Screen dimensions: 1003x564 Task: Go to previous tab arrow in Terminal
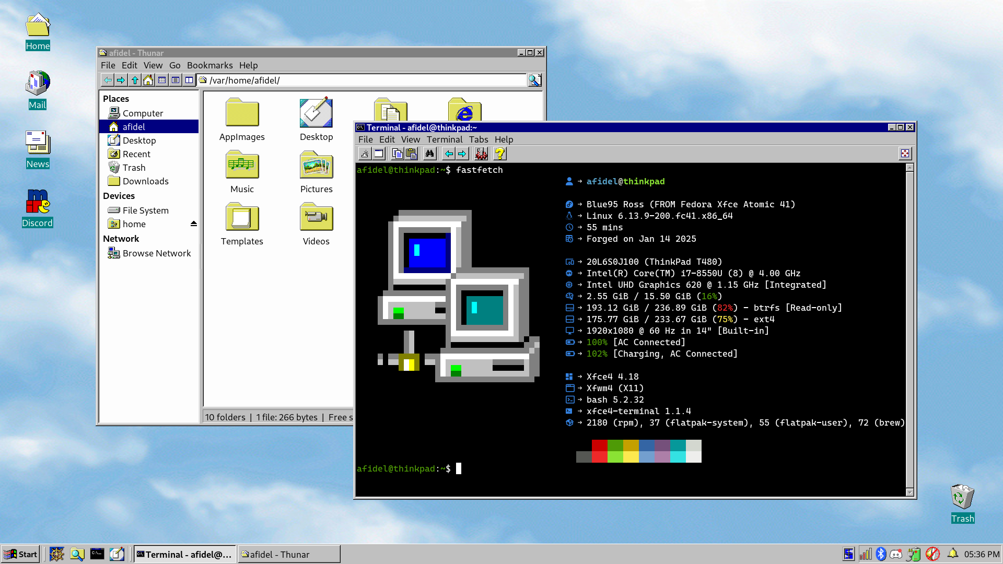449,154
